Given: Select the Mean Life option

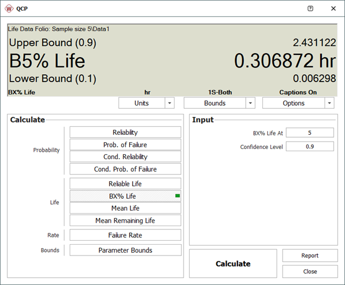Looking at the screenshot, I should point(125,208).
